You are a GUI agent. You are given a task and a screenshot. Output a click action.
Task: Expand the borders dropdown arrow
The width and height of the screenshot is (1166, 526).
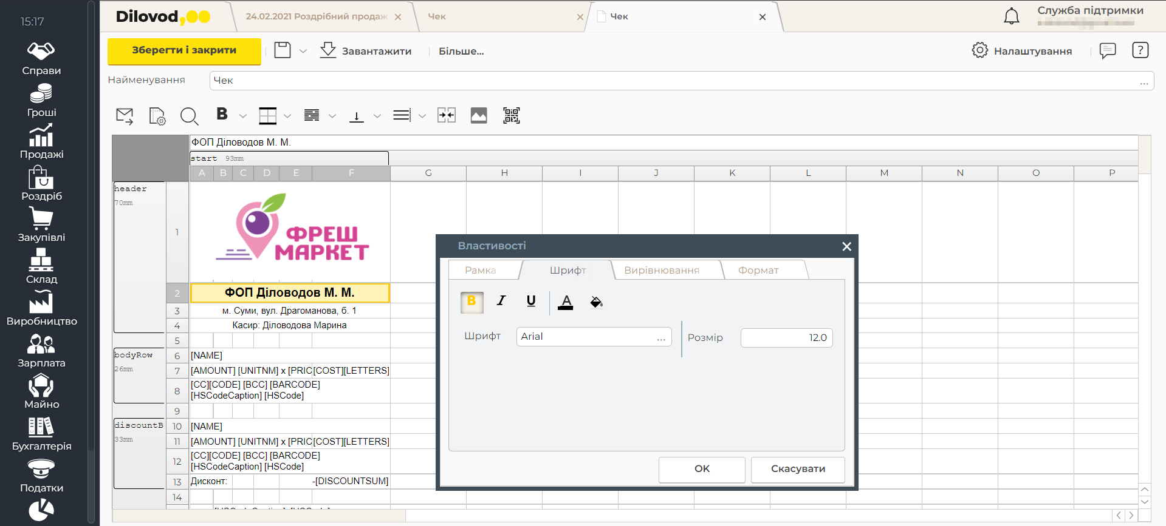pyautogui.click(x=287, y=116)
